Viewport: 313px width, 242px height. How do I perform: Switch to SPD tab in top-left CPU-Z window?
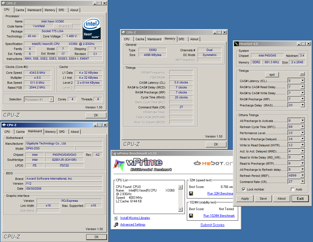coord(61,10)
